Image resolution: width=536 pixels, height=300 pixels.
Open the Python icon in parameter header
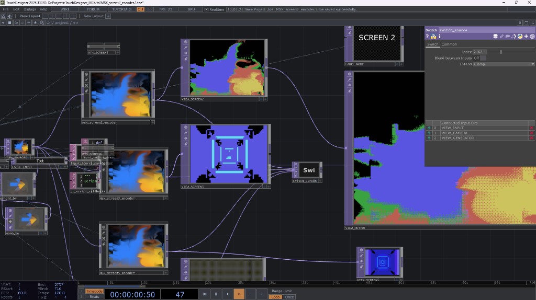coord(520,37)
